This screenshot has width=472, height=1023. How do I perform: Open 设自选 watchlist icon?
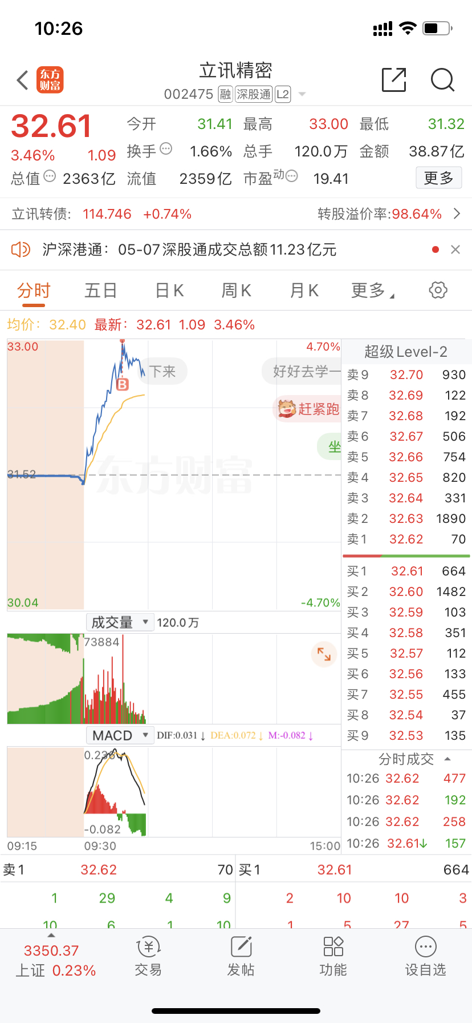[425, 957]
